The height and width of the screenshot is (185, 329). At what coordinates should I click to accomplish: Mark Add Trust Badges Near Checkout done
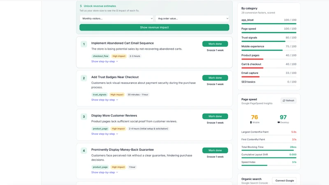(215, 78)
